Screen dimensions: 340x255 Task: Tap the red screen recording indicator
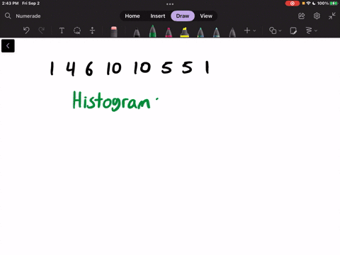click(x=293, y=4)
